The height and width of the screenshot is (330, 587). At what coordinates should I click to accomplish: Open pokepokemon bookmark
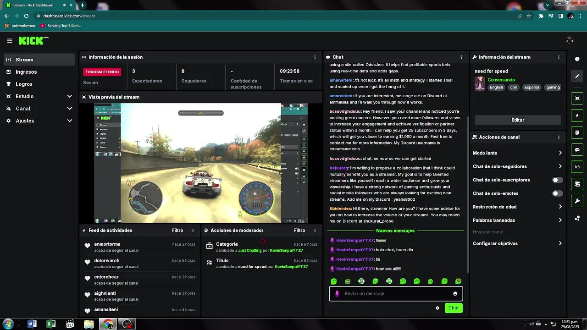point(20,26)
